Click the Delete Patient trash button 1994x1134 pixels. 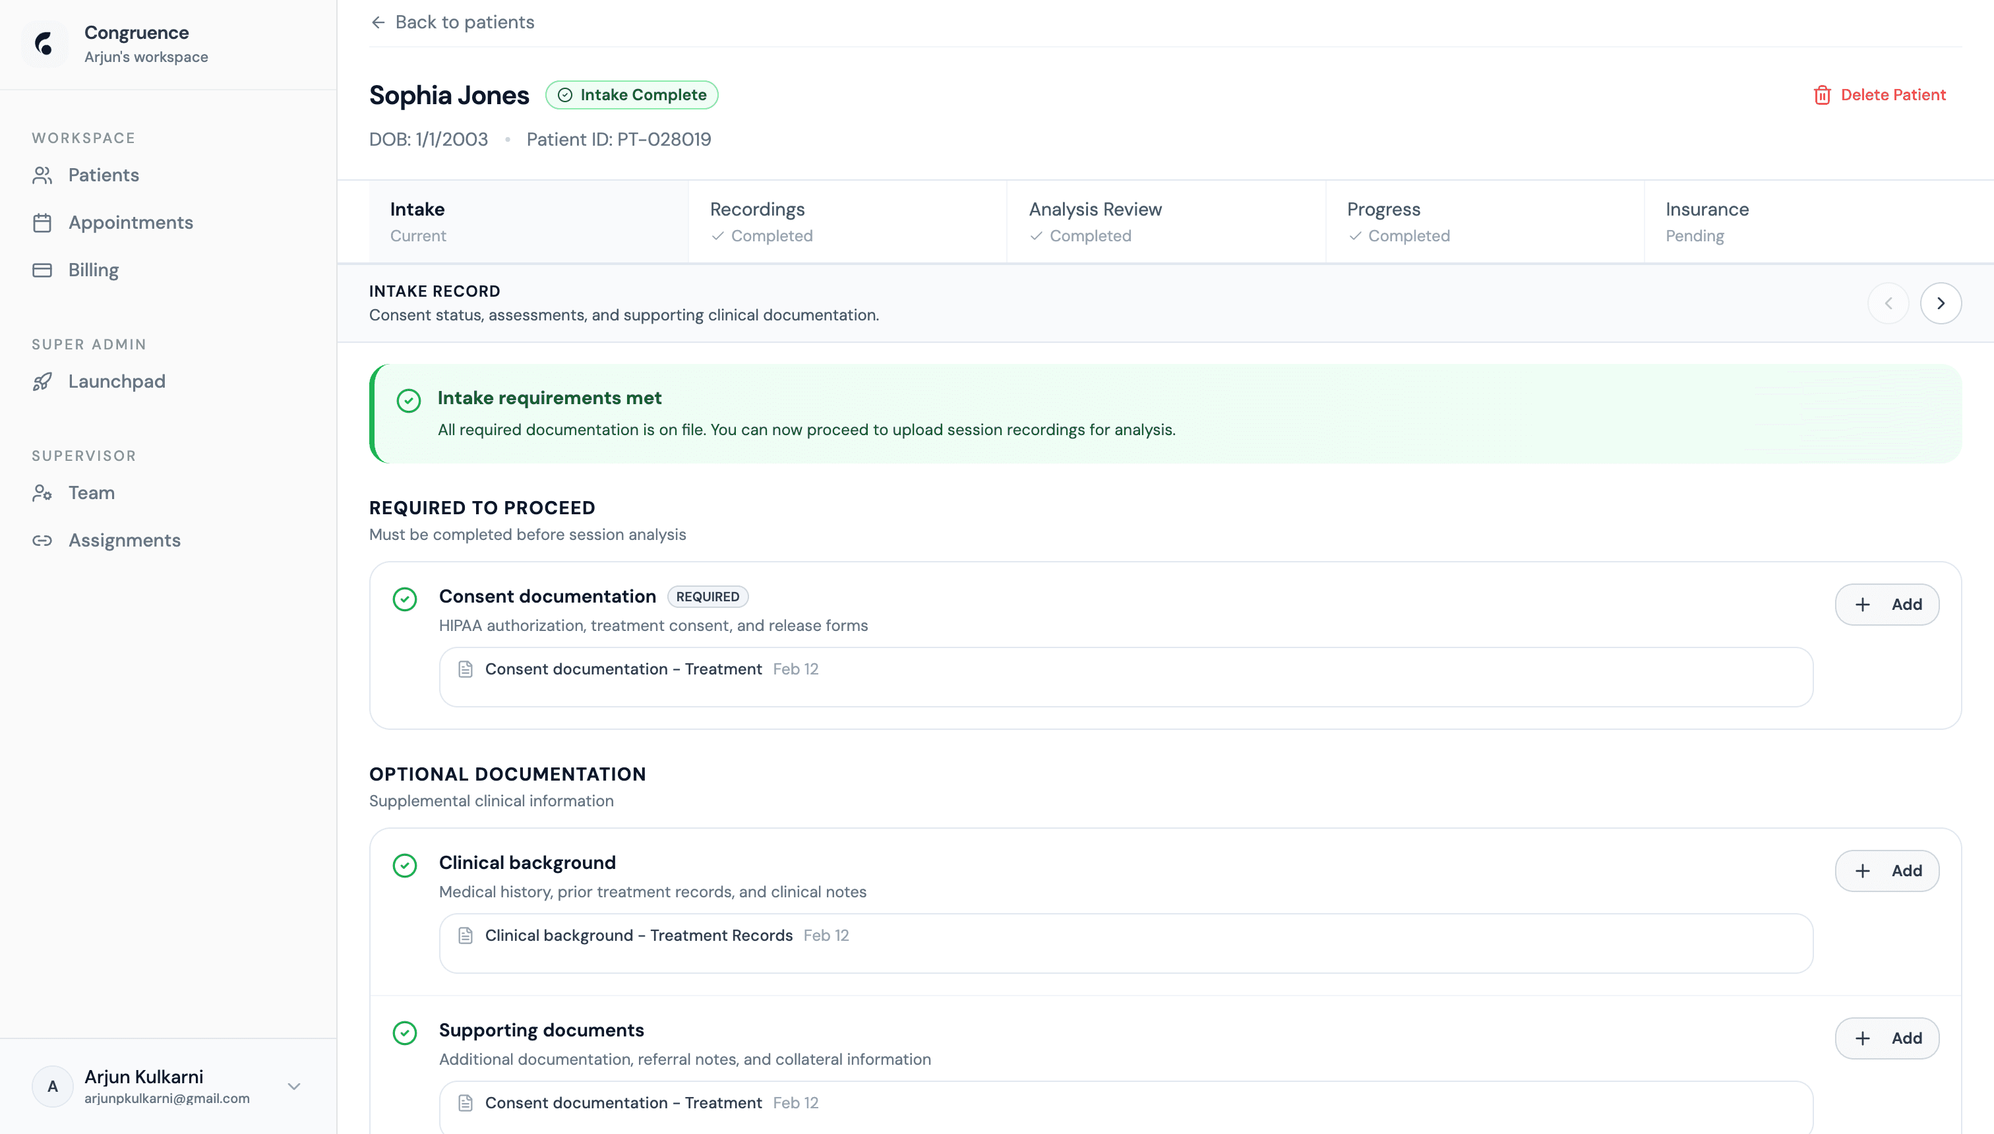coord(1879,95)
